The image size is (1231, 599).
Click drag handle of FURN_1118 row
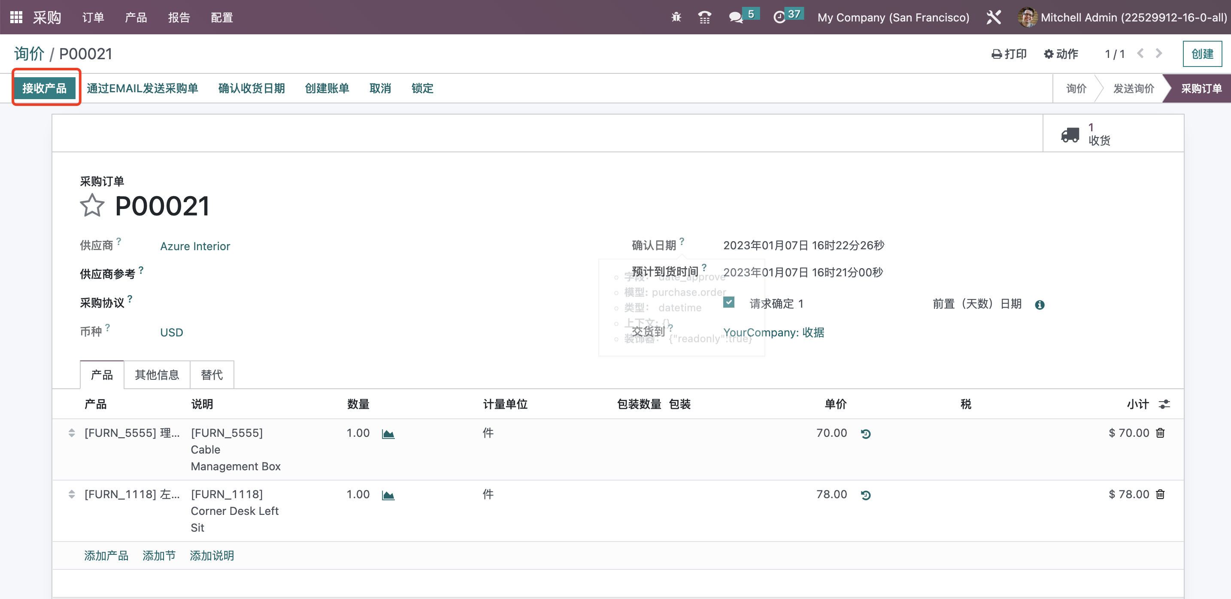(72, 494)
